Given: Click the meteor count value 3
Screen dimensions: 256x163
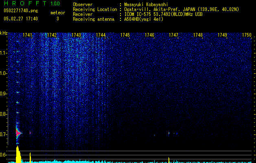Looking at the screenshot, I should pyautogui.click(x=58, y=19).
